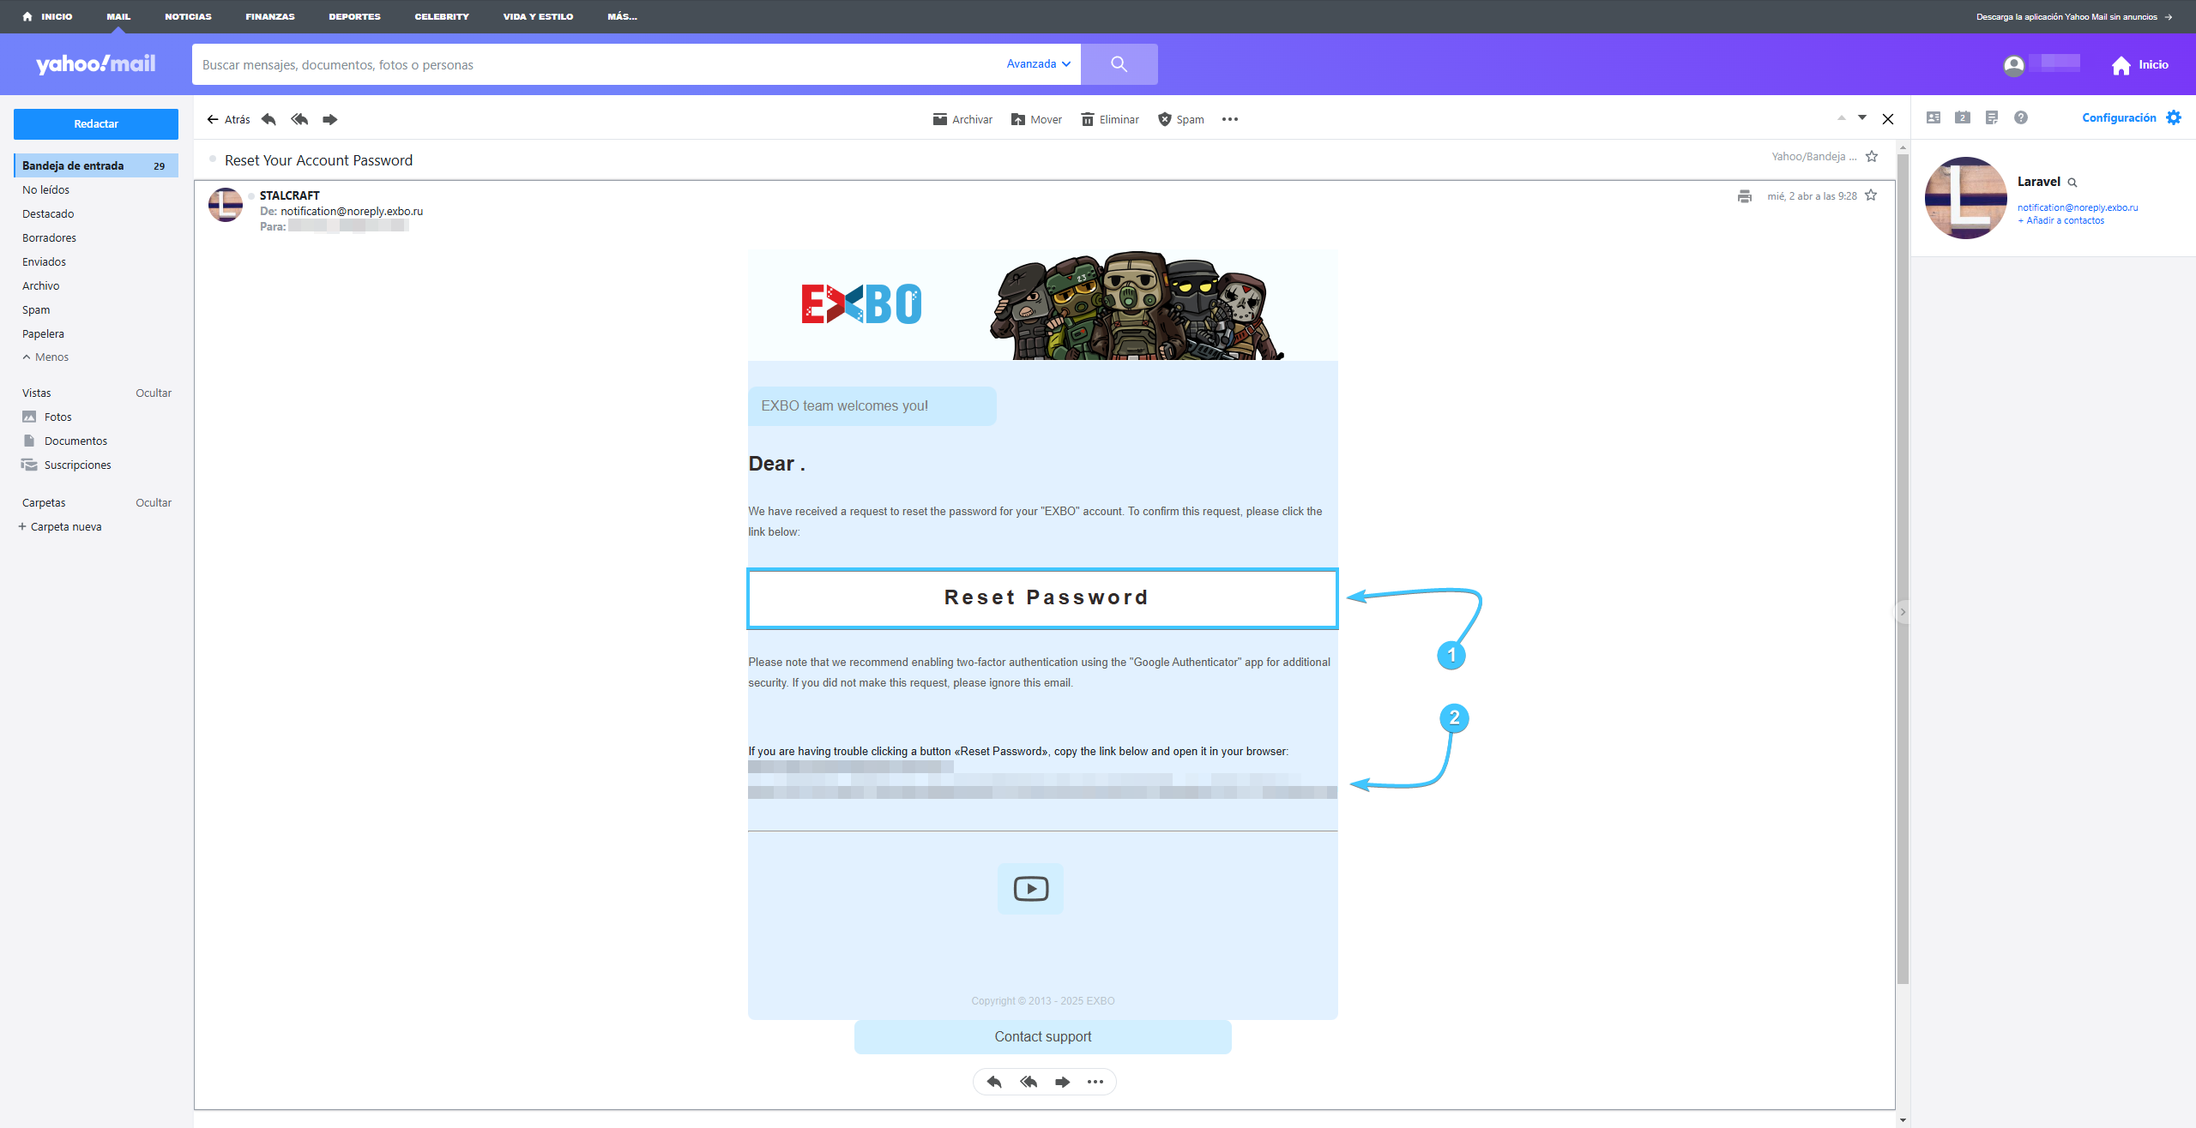This screenshot has width=2196, height=1128.
Task: Expand MÁS... in top navigation
Action: [622, 16]
